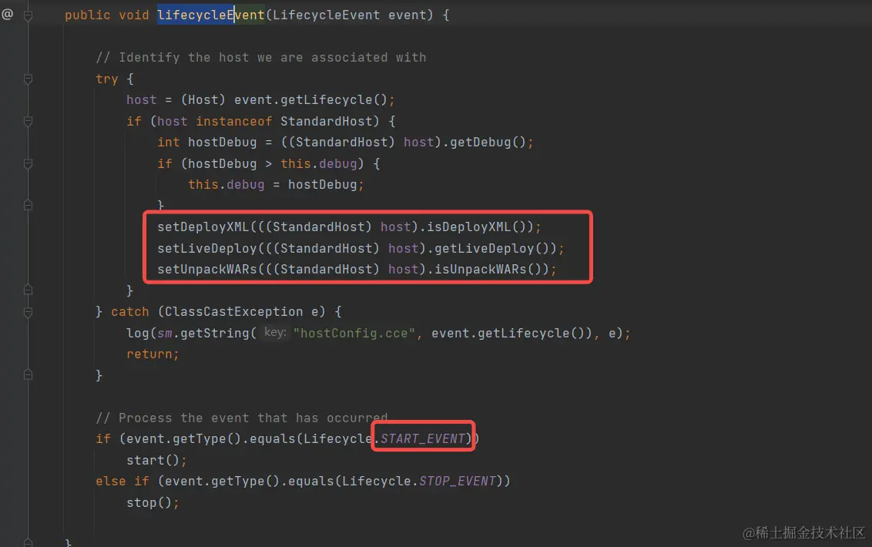Click the 'else if' keywords
872x547 pixels.
click(x=122, y=481)
